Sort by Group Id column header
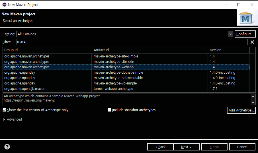258x153 pixels. 47,50
